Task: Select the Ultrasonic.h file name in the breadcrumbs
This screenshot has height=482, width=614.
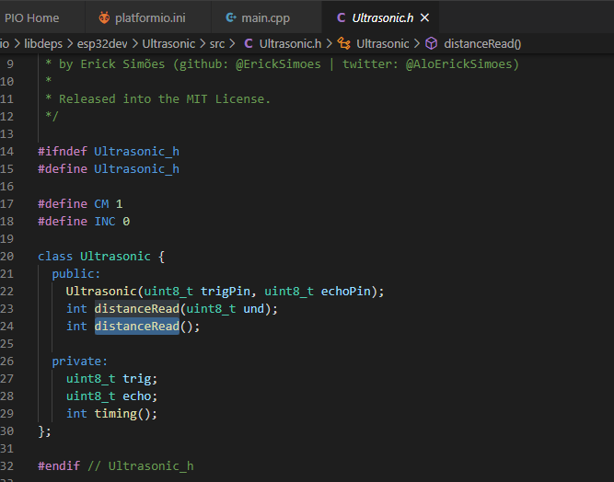Action: click(x=290, y=43)
